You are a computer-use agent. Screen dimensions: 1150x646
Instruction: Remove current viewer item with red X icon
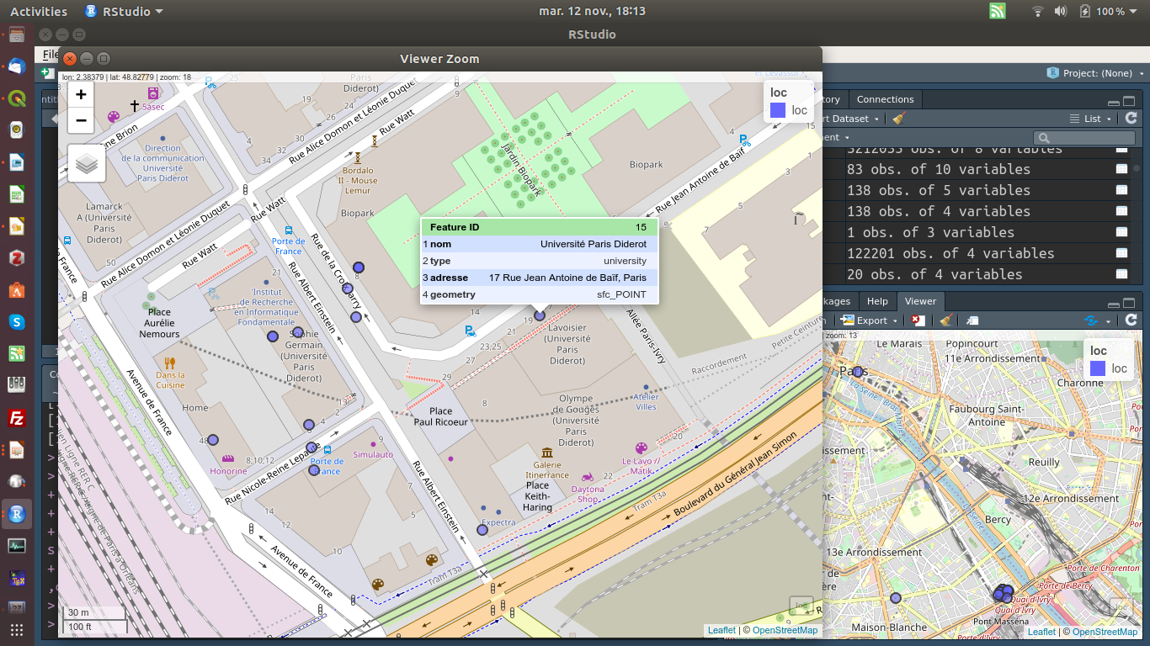coord(918,320)
